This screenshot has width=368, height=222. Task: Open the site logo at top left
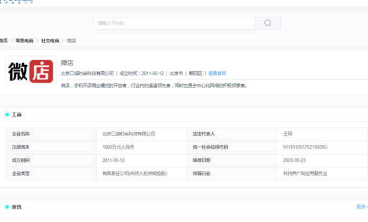(16, 2)
